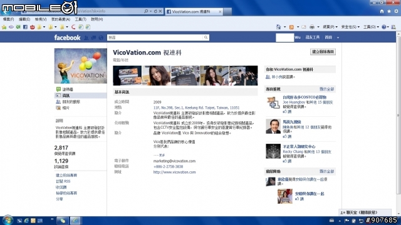401x225 pixels.
Task: Click the action center flag in system tray
Action: (x=346, y=221)
